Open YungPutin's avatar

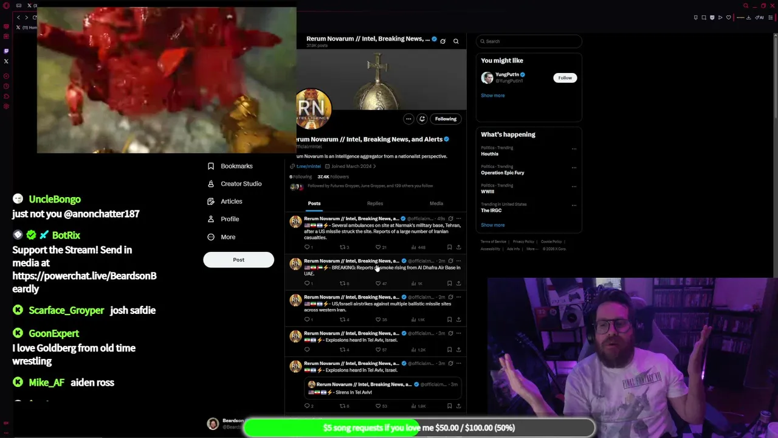pyautogui.click(x=487, y=77)
